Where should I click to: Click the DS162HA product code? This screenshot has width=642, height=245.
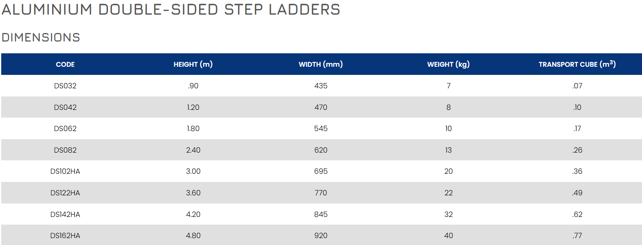(65, 236)
